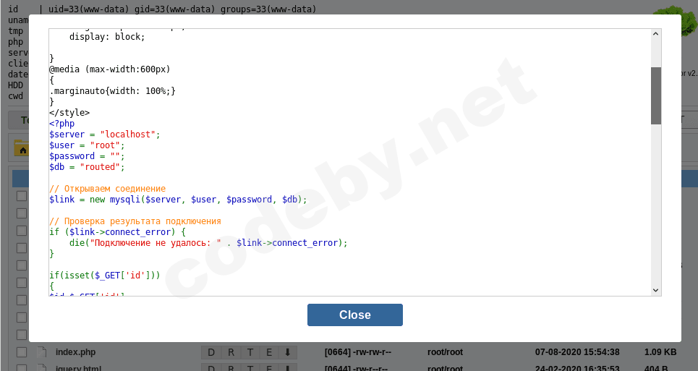Click the $link = new mysqli line
The width and height of the screenshot is (698, 371).
pos(178,200)
